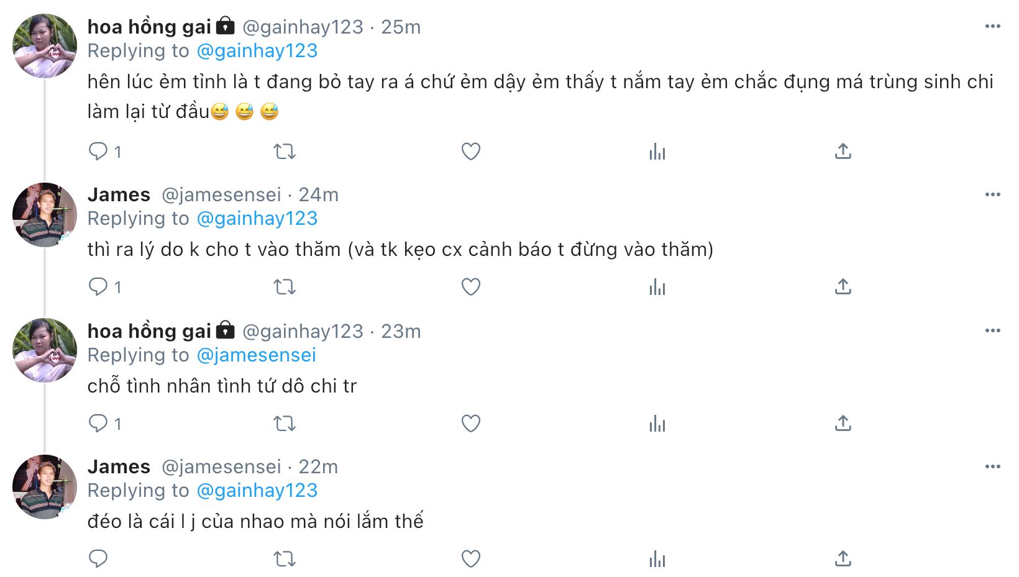Reply to the 25m hoa hồng gai tweet
Viewport: 1019px width, 577px height.
pyautogui.click(x=98, y=151)
